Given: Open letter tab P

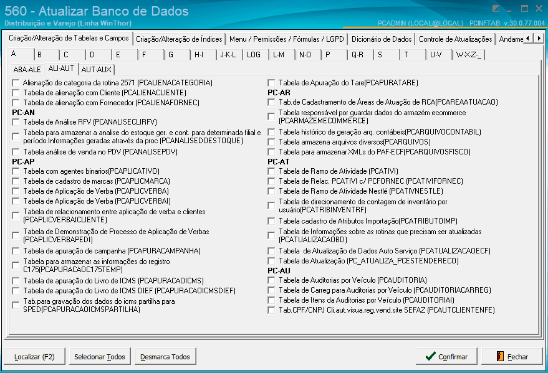Looking at the screenshot, I should tap(335, 55).
